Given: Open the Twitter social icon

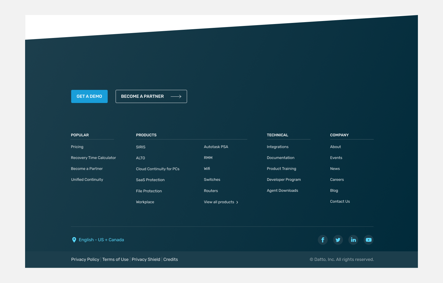Looking at the screenshot, I should (338, 240).
